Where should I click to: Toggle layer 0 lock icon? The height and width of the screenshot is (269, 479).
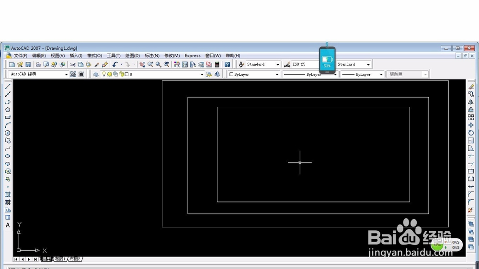pos(122,74)
